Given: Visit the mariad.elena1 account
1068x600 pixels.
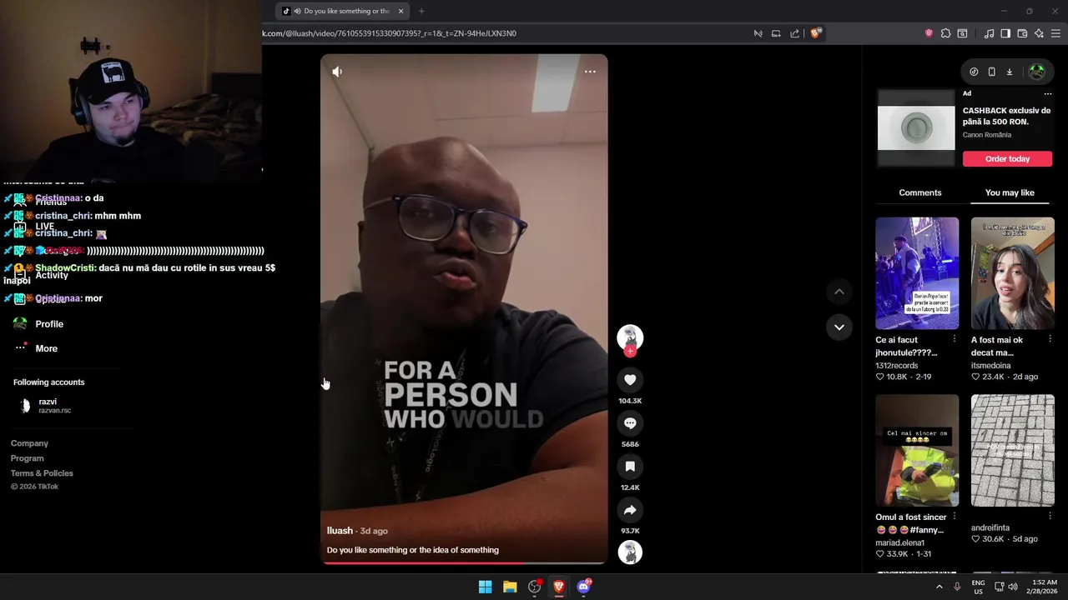Looking at the screenshot, I should (x=899, y=543).
